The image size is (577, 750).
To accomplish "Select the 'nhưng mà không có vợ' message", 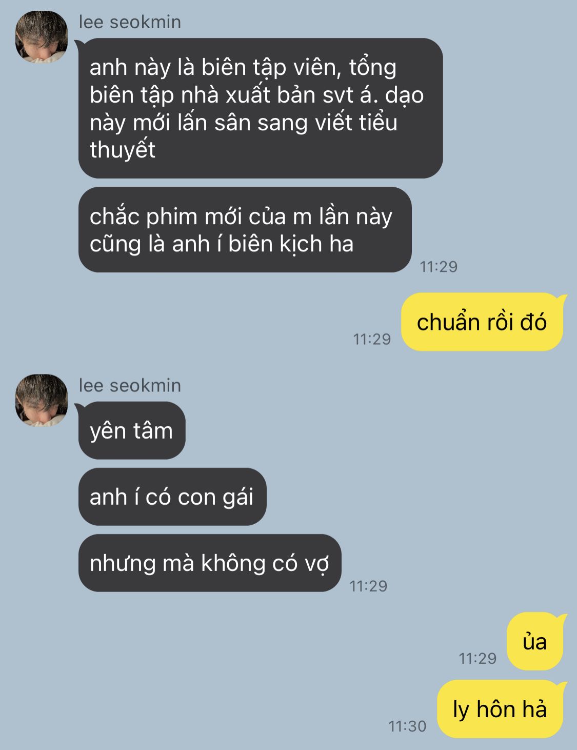I will click(x=210, y=563).
